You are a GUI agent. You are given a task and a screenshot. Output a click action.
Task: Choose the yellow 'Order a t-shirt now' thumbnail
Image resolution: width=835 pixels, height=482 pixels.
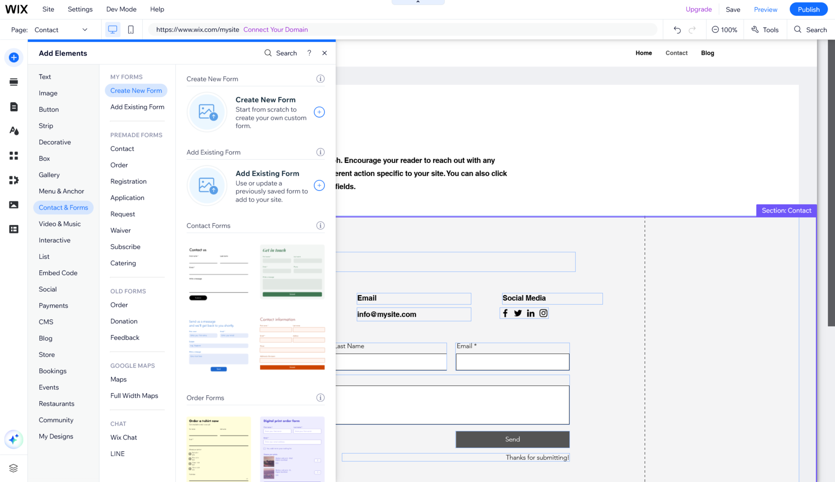tap(218, 449)
